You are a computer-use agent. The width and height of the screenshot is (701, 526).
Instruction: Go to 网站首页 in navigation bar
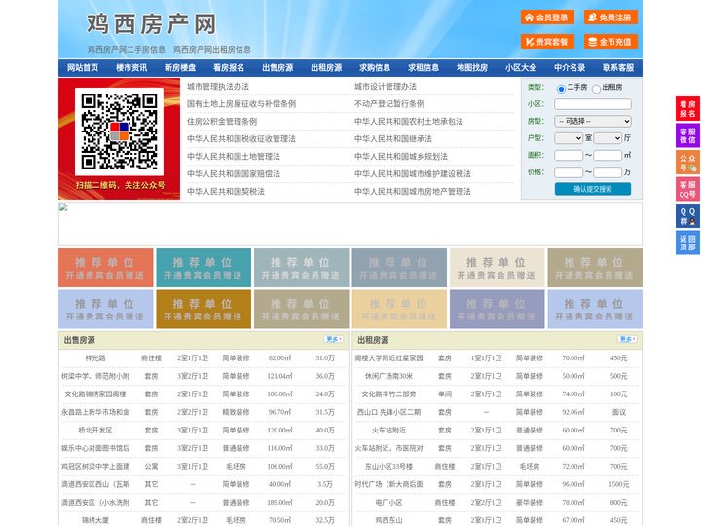click(x=83, y=67)
